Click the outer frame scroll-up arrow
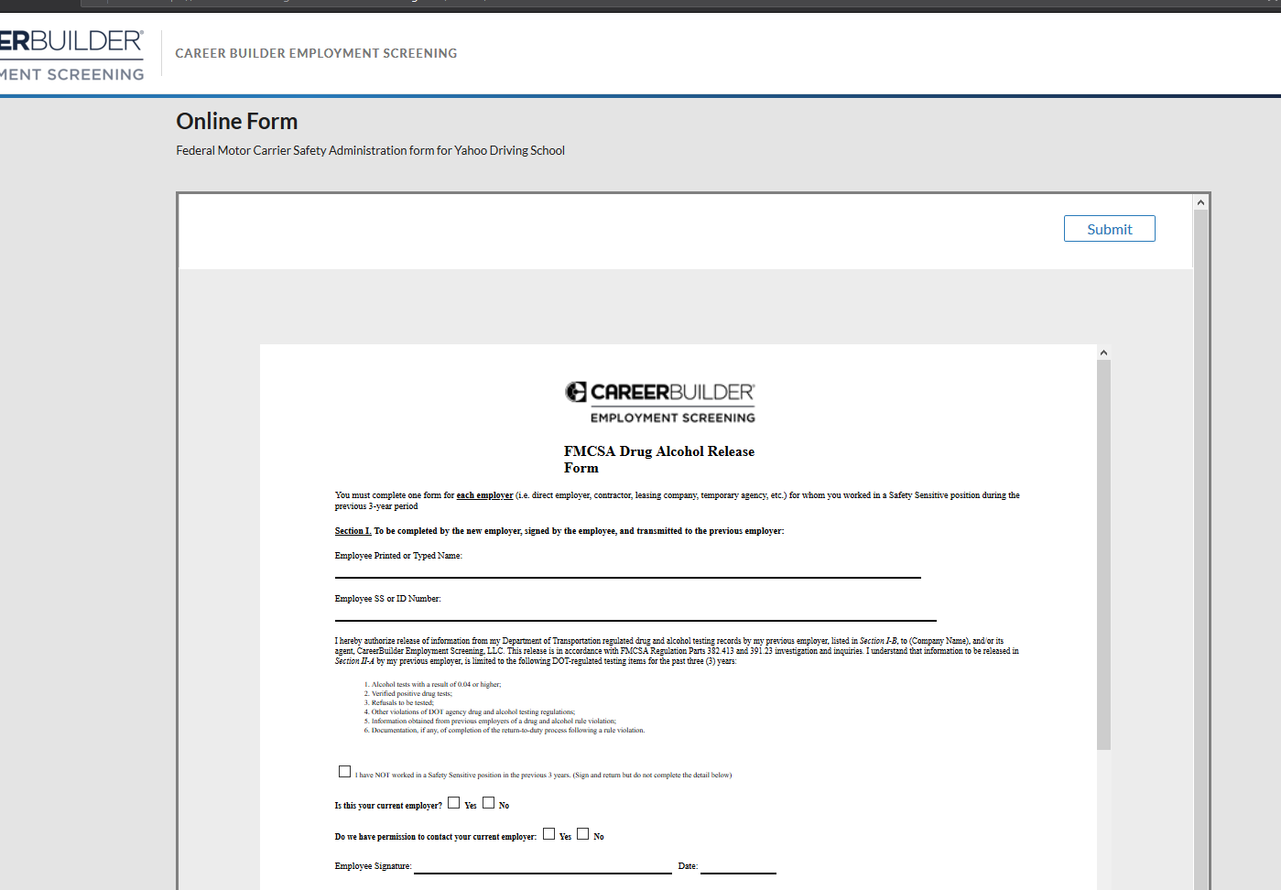1281x890 pixels. 1200,202
